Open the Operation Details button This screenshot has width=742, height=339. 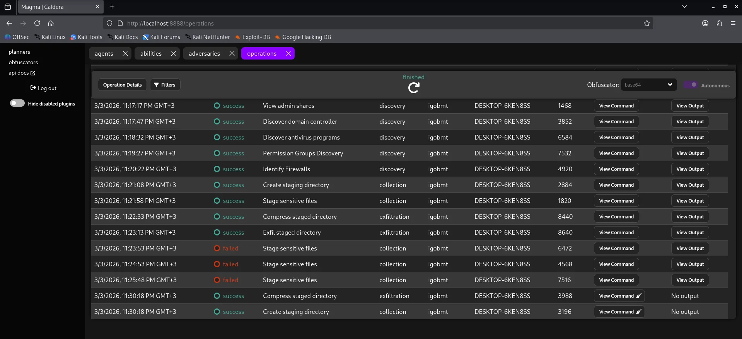click(x=122, y=85)
